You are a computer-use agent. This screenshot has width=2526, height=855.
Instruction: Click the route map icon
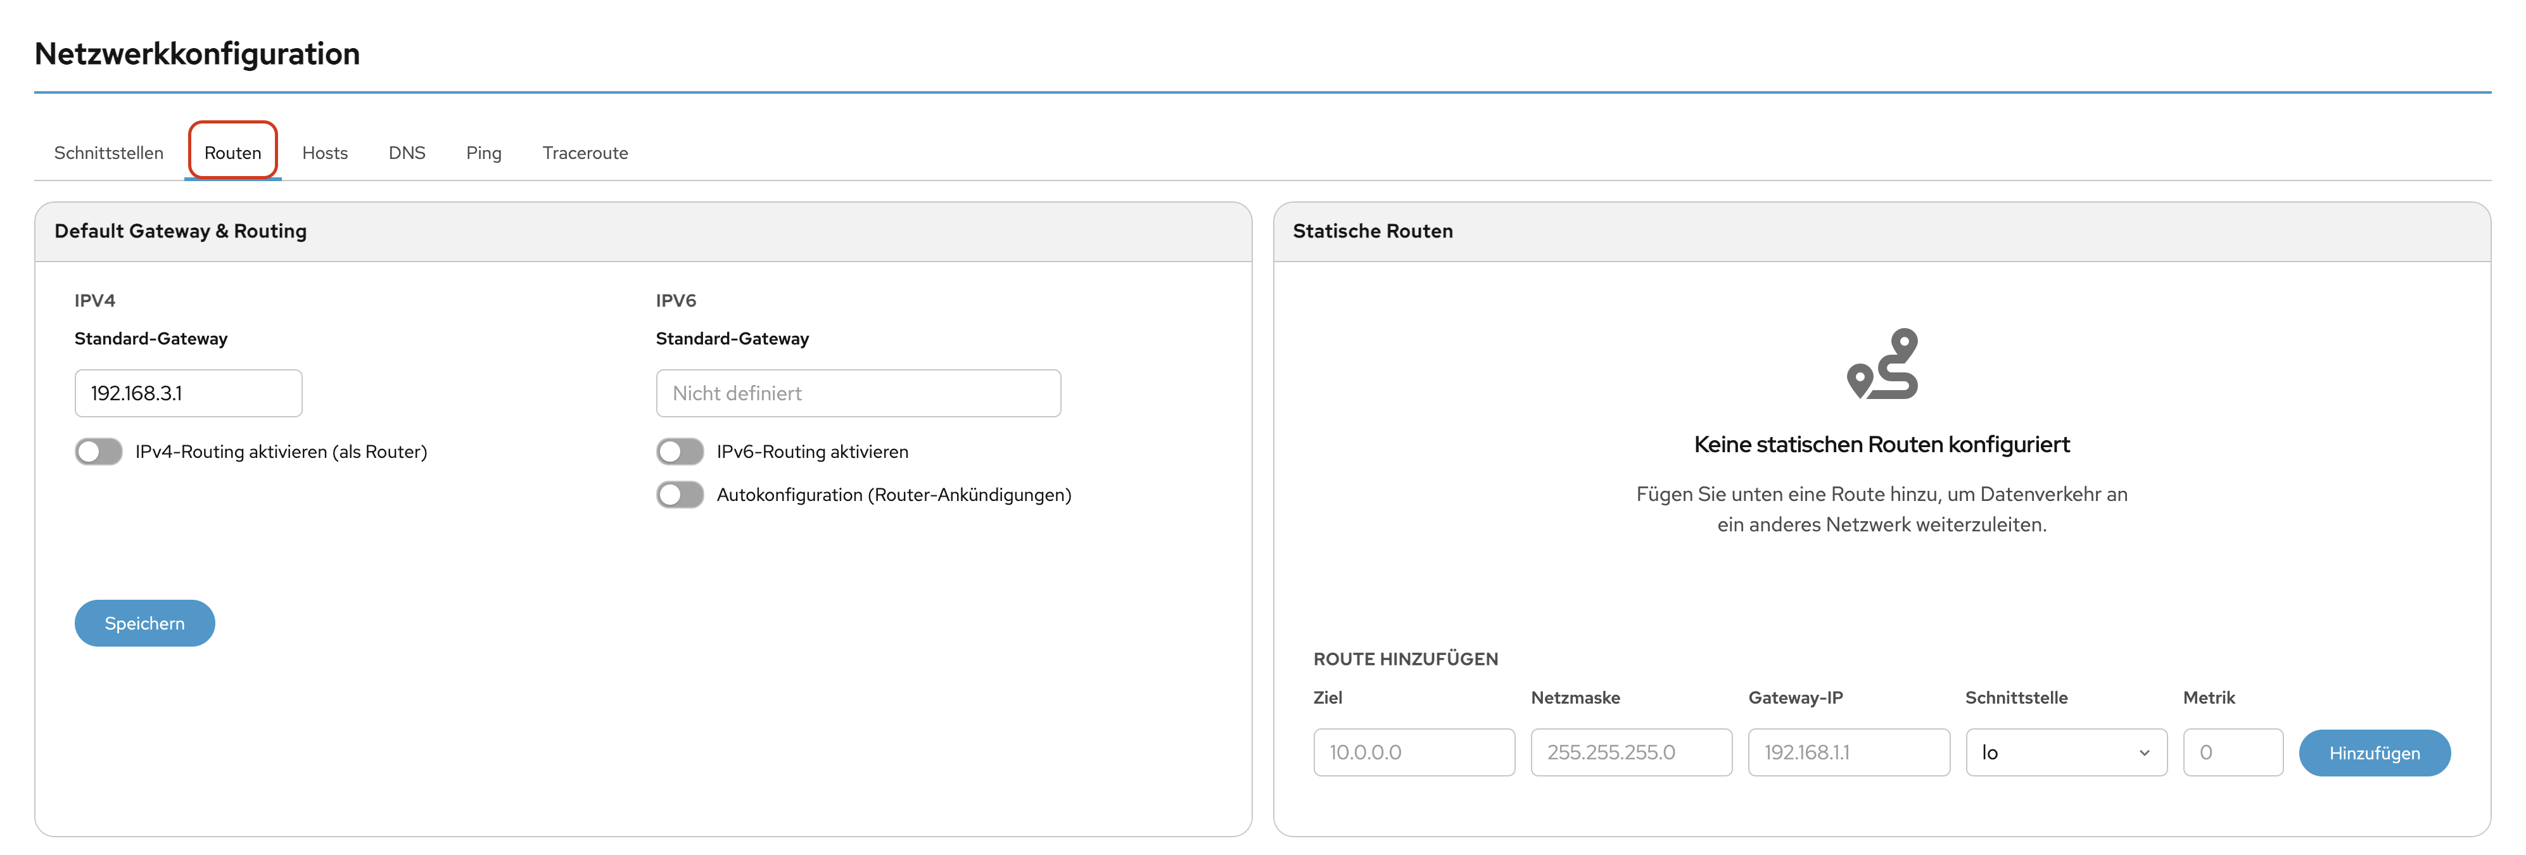[1882, 364]
